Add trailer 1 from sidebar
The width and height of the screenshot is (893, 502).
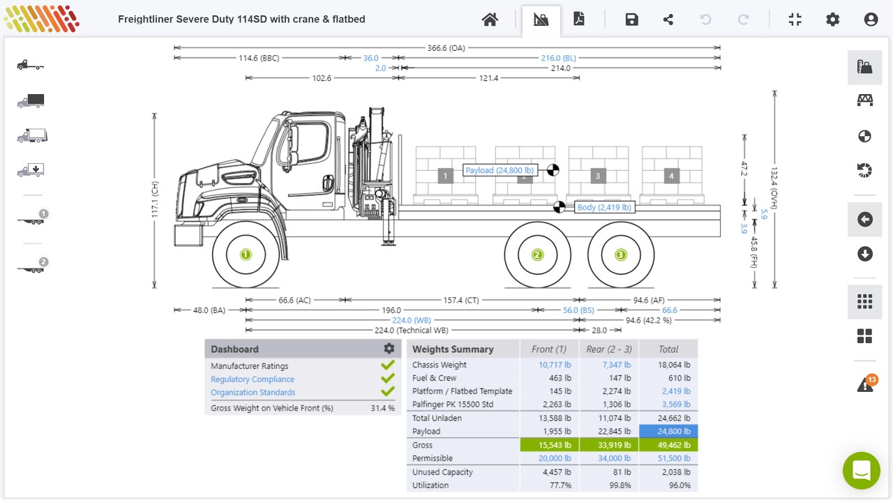coord(32,218)
